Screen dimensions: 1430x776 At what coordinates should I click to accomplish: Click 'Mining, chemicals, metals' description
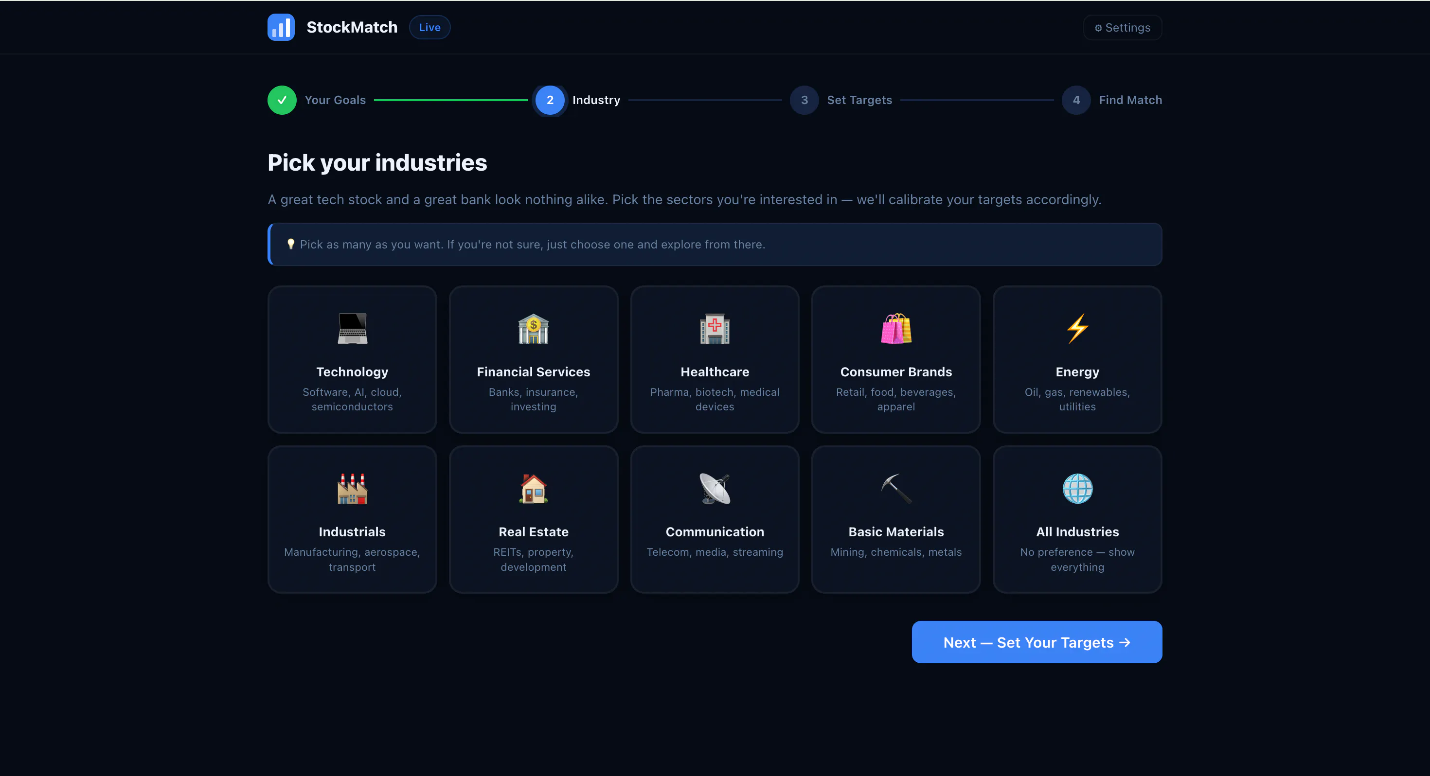pos(896,552)
